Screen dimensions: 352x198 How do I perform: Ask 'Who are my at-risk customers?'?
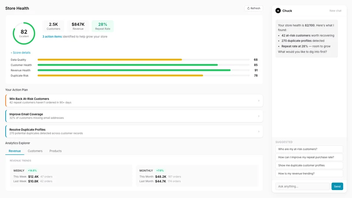[x=309, y=149]
